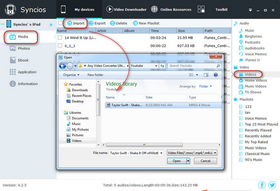The height and width of the screenshot is (191, 280).
Task: Select Videos library in navigation pane
Action: point(74,141)
